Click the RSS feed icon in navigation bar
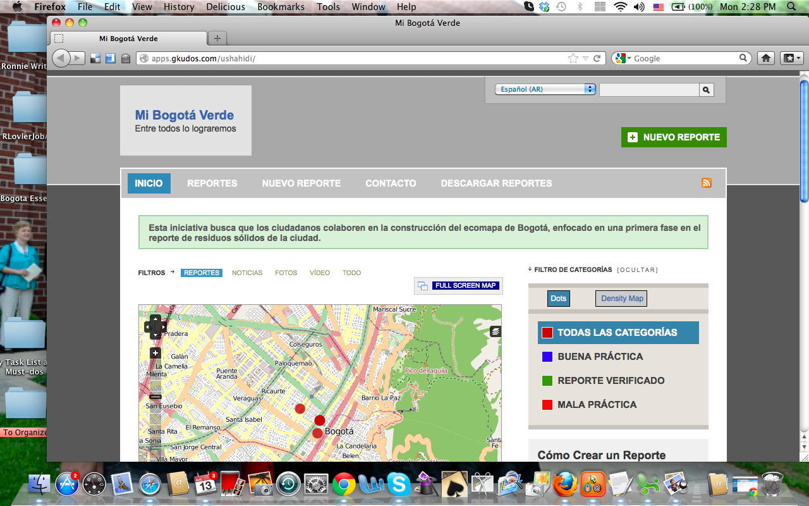Viewport: 809px width, 506px height. [707, 183]
